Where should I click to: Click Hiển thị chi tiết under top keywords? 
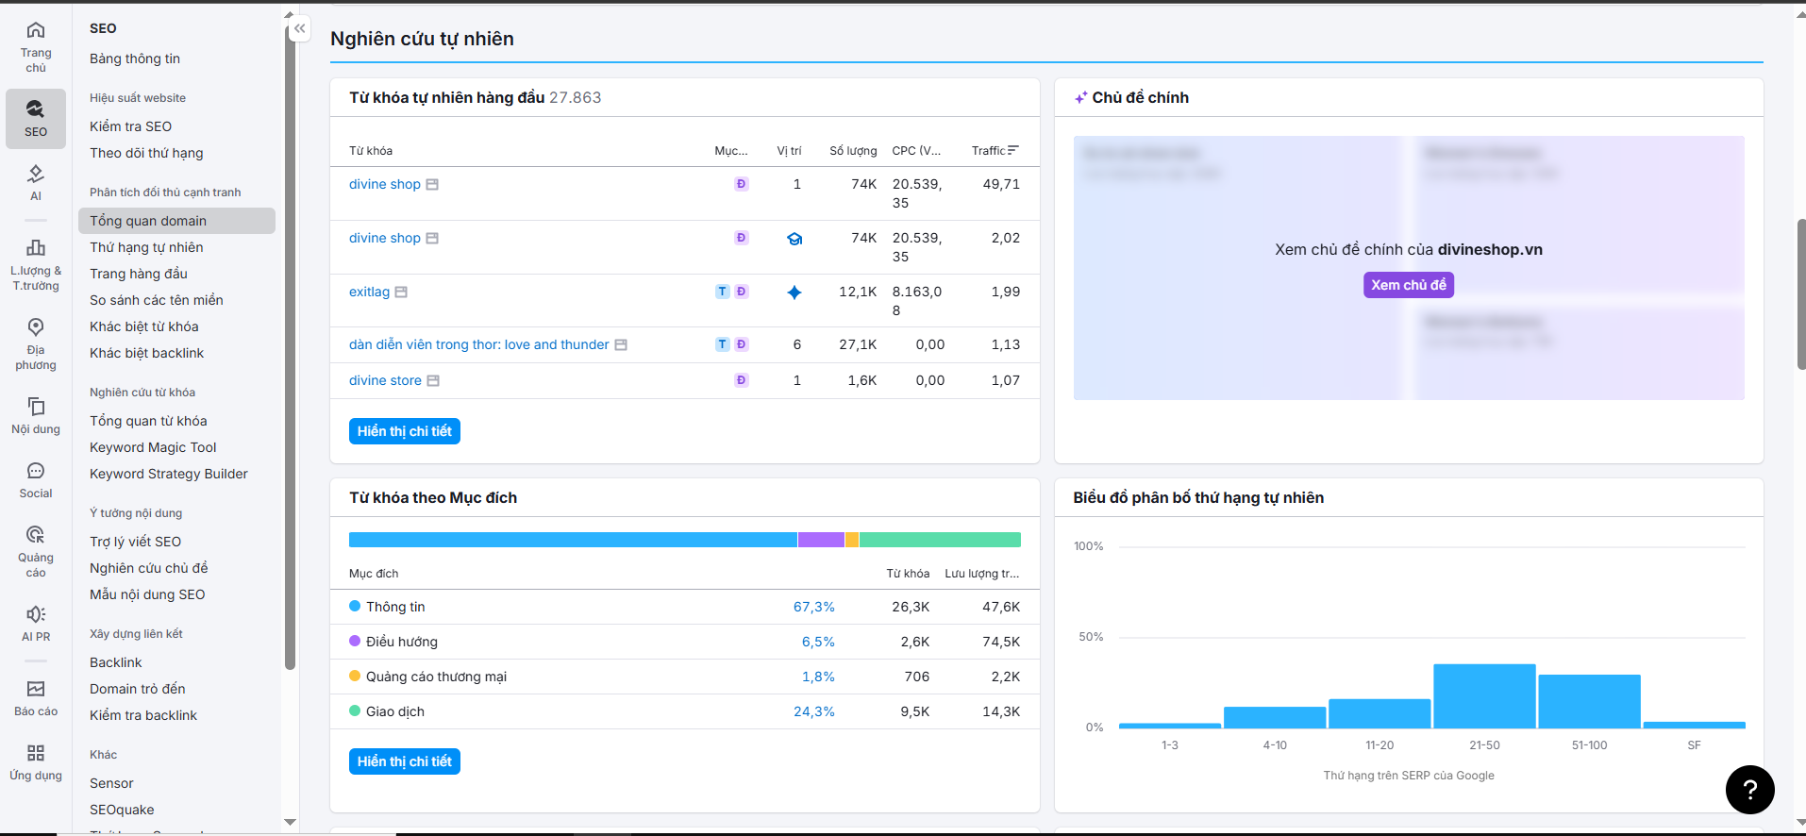tap(405, 431)
